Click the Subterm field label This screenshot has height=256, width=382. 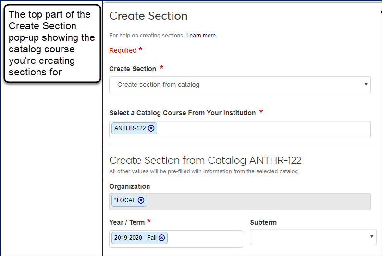(263, 222)
